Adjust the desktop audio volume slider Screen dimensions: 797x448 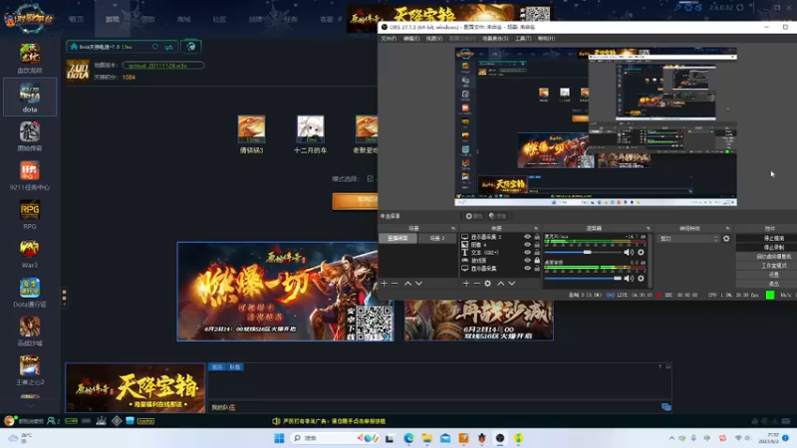(583, 278)
